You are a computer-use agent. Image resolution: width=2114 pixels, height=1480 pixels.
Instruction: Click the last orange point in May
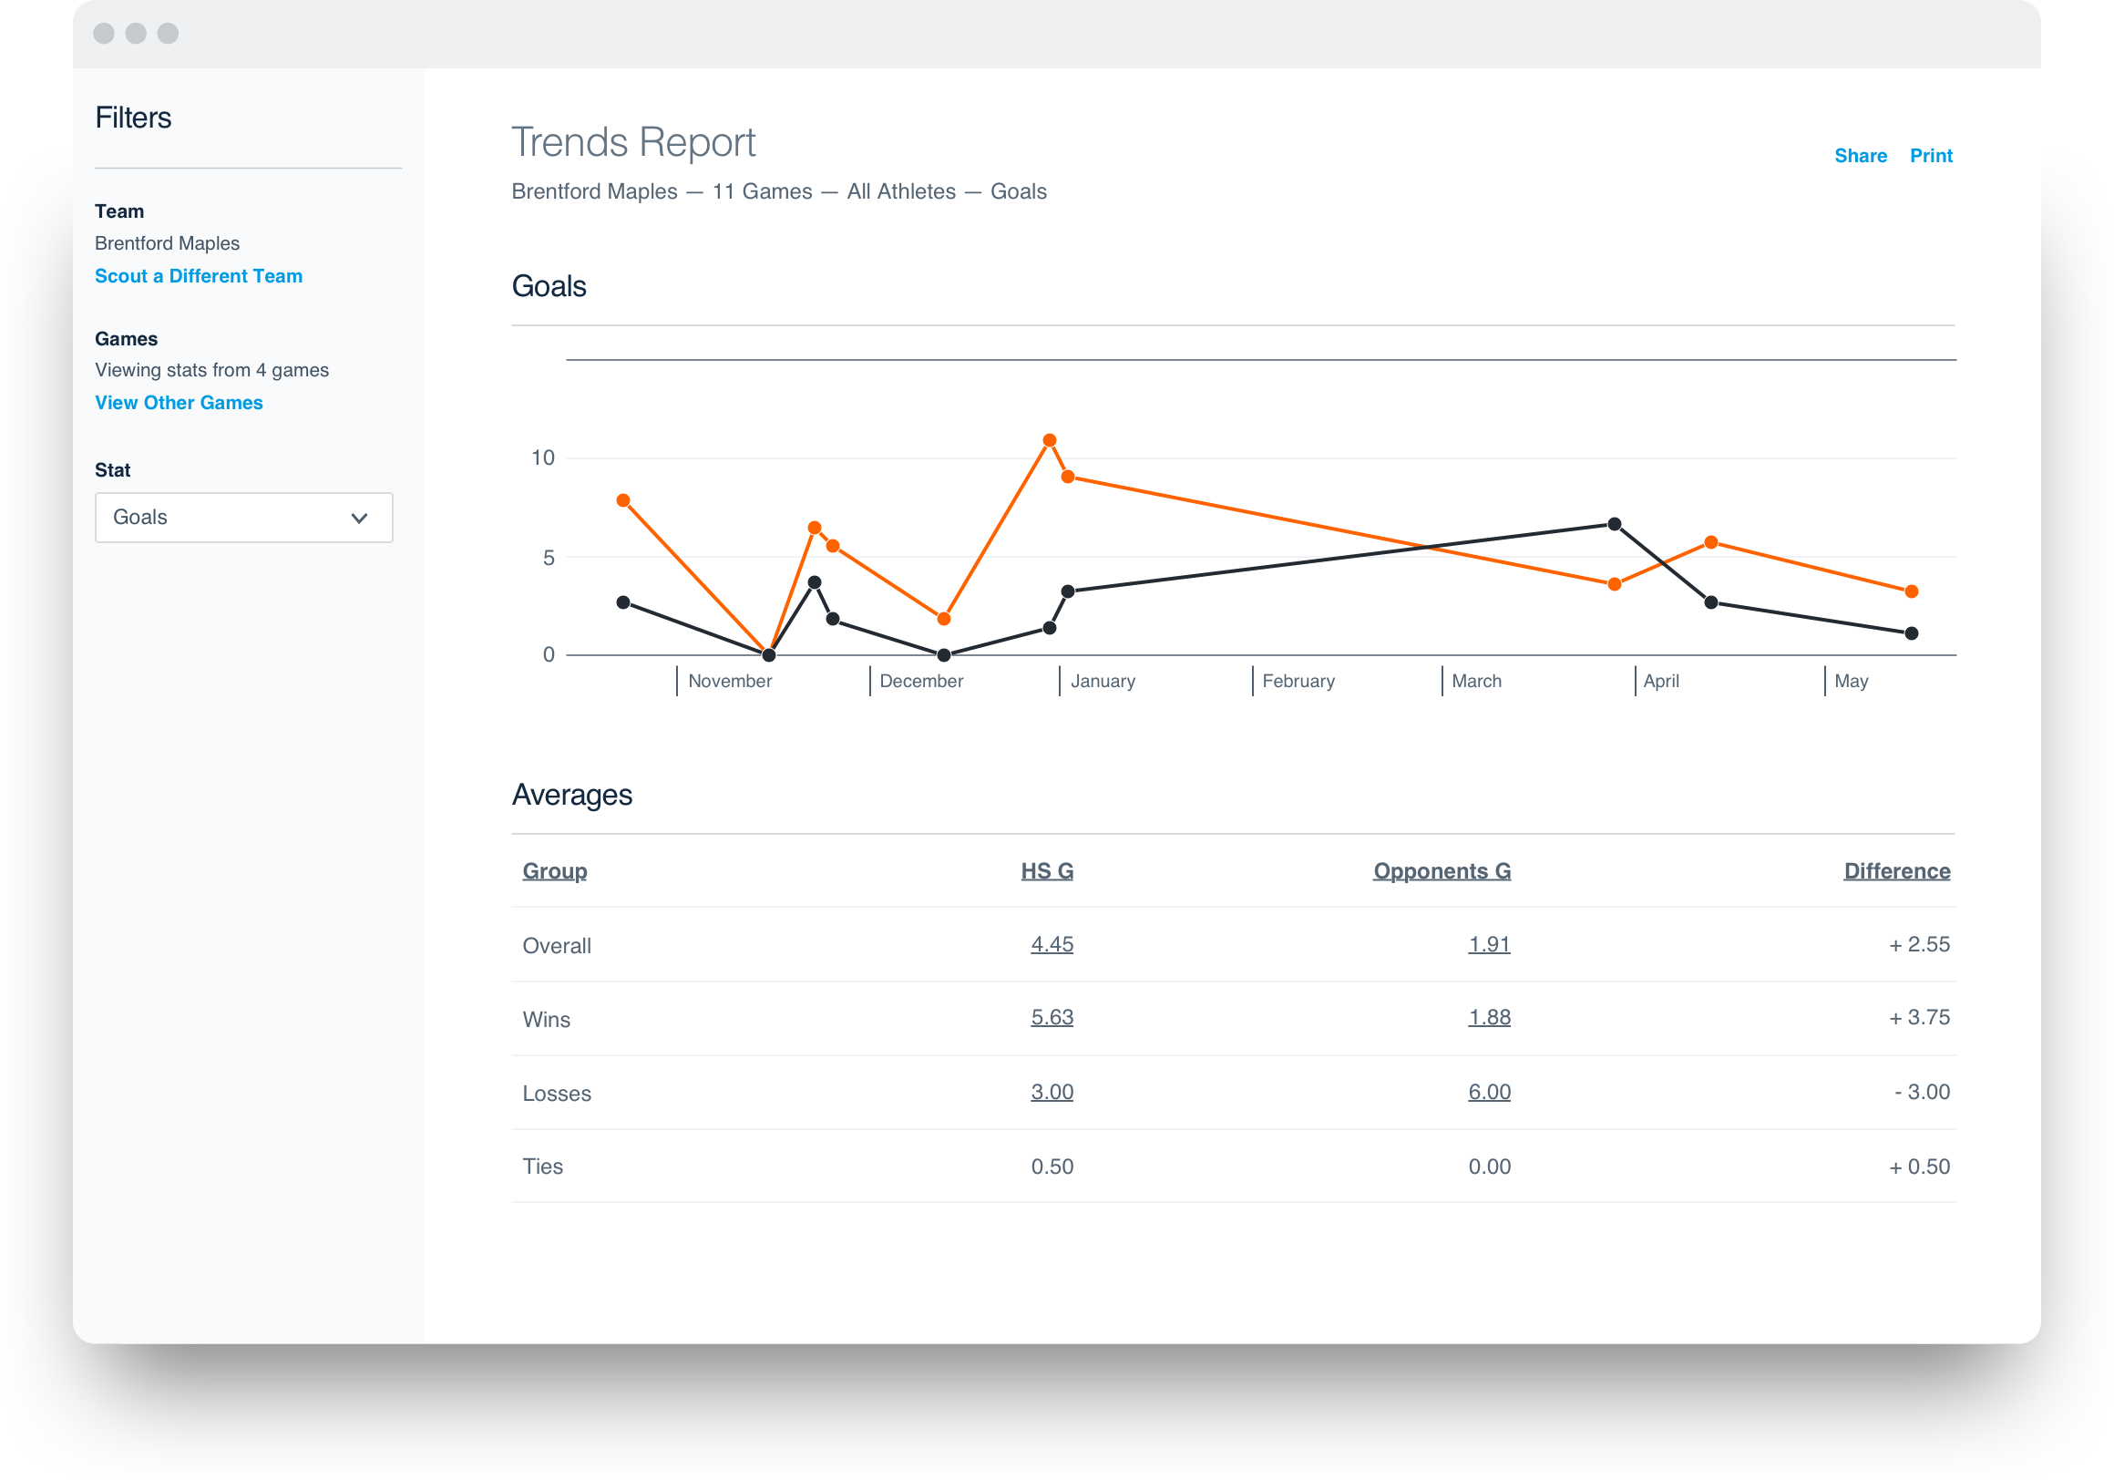coord(1912,591)
